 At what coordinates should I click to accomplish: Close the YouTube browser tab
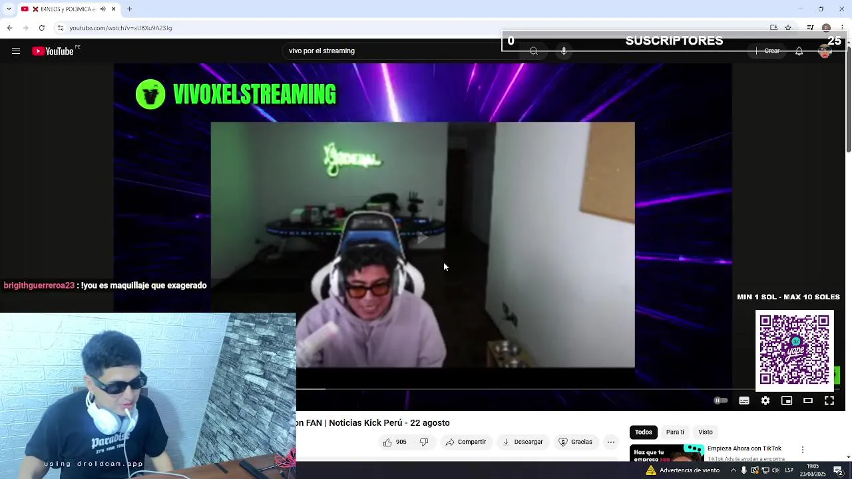click(113, 9)
